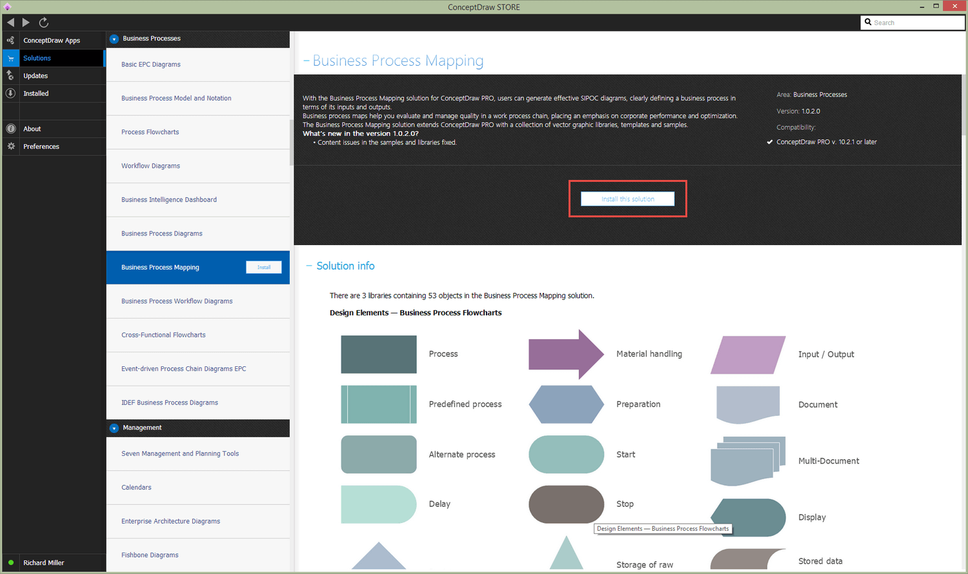The height and width of the screenshot is (574, 968).
Task: Open Cross-Functional Flowcharts solution
Action: pos(198,335)
